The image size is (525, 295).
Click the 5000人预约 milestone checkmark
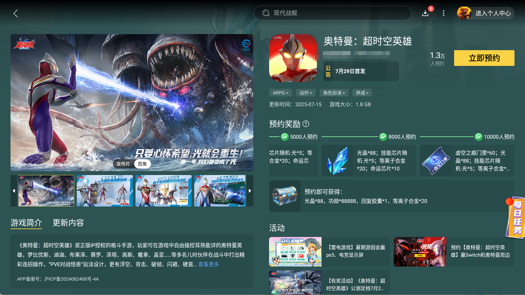[285, 137]
